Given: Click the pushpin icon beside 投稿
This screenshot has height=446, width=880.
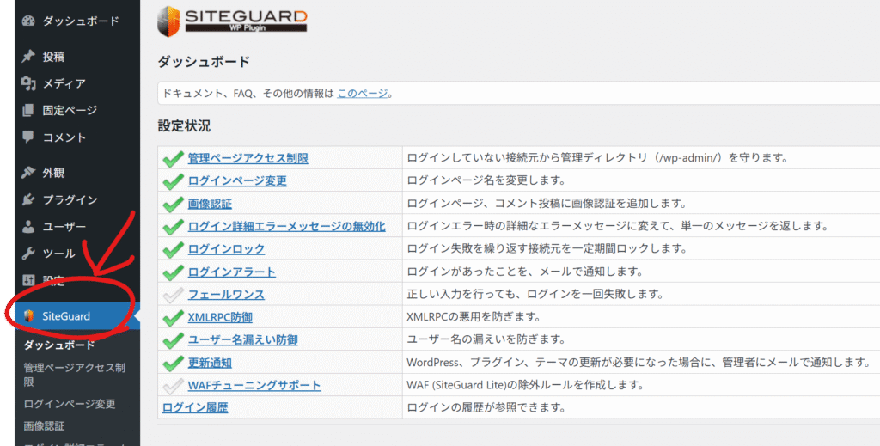Looking at the screenshot, I should click(x=28, y=57).
